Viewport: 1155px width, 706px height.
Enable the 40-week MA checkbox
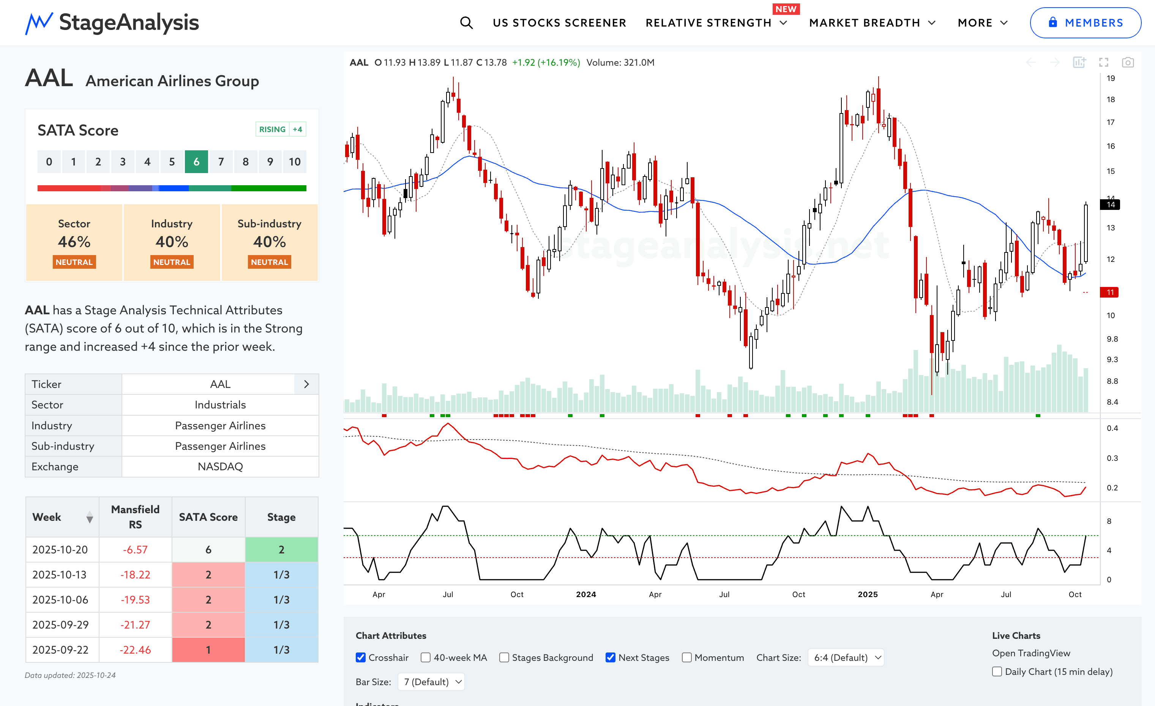[426, 657]
